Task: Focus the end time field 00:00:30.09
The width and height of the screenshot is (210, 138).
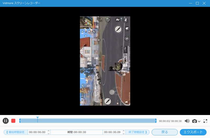Action: (x=112, y=132)
